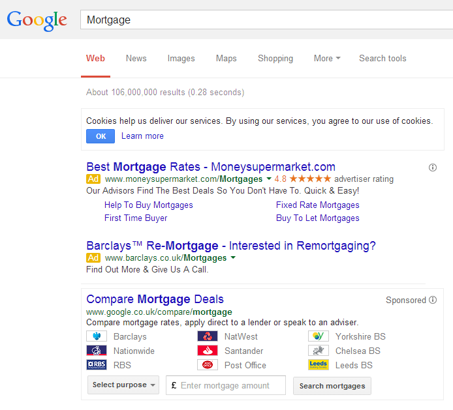This screenshot has width=453, height=410.
Task: Click the www.moneysupermarket.com/Mortgages URL text
Action: pos(183,179)
